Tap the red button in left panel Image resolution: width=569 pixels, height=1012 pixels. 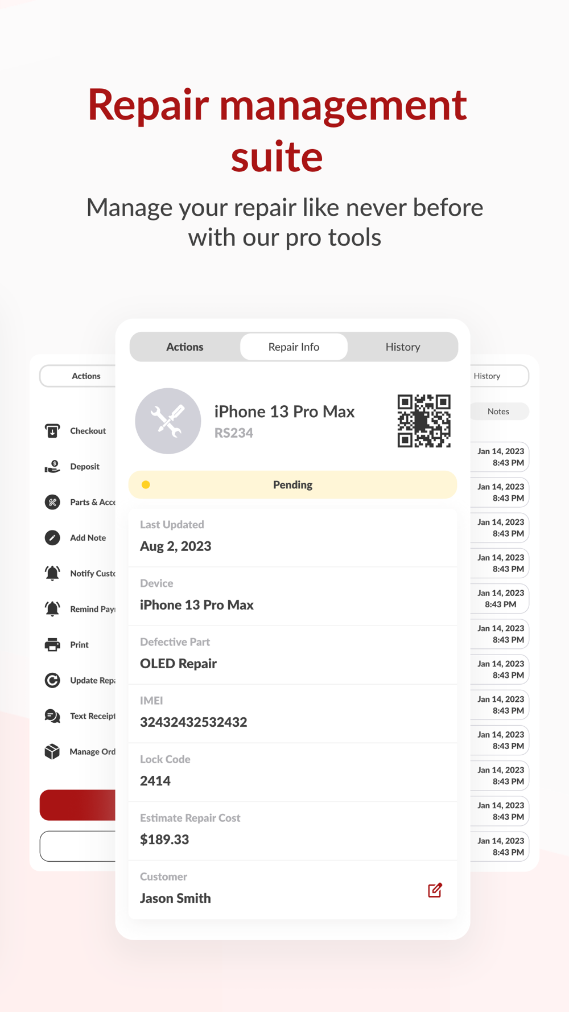coord(78,805)
